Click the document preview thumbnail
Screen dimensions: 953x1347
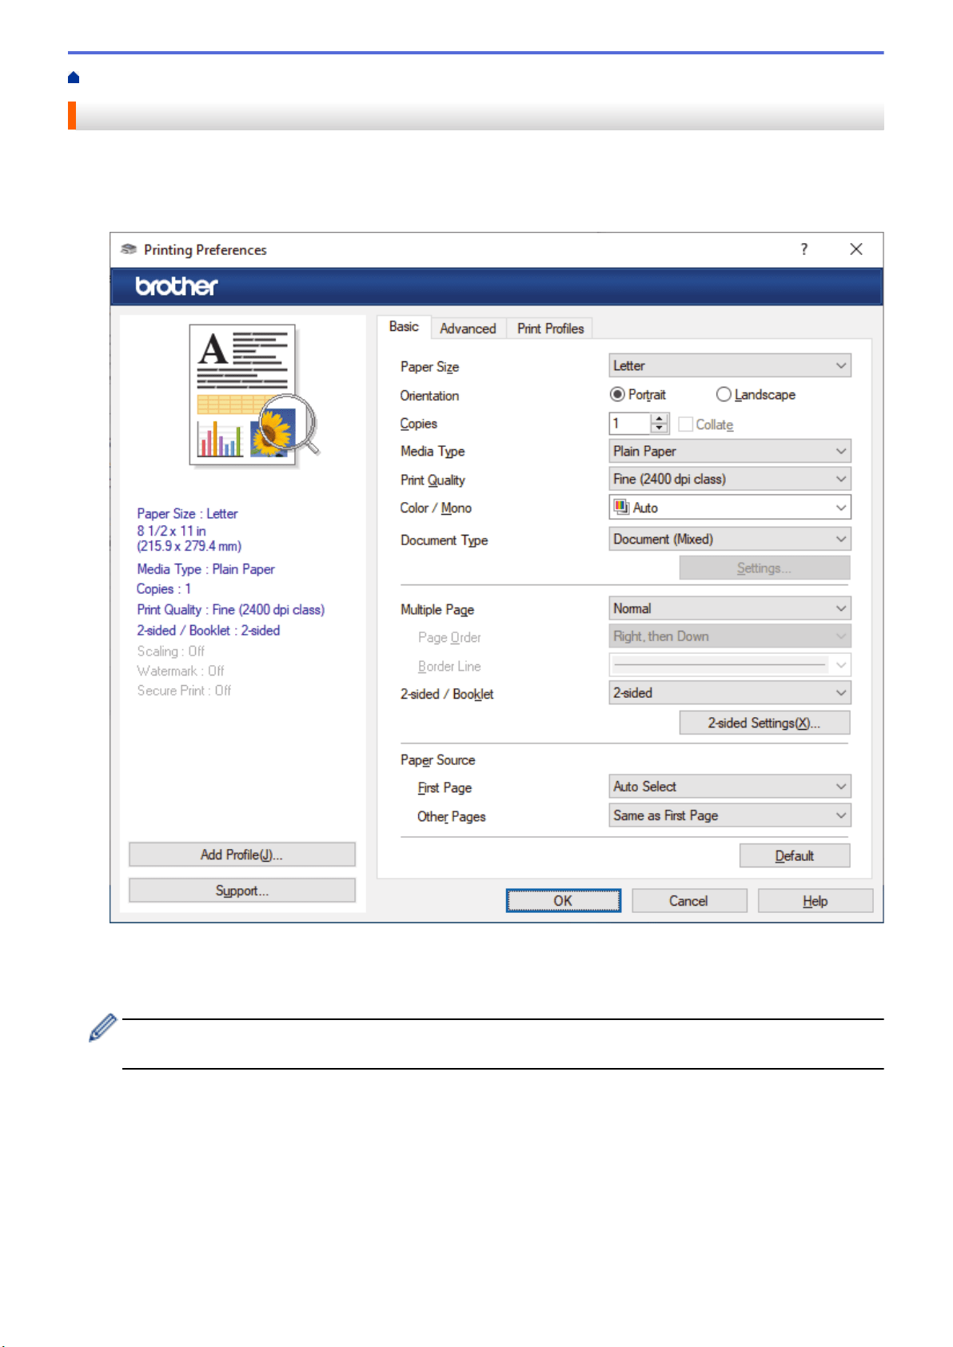pos(253,396)
